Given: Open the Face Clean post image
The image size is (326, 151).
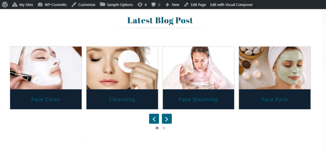Looking at the screenshot, I should [x=46, y=68].
